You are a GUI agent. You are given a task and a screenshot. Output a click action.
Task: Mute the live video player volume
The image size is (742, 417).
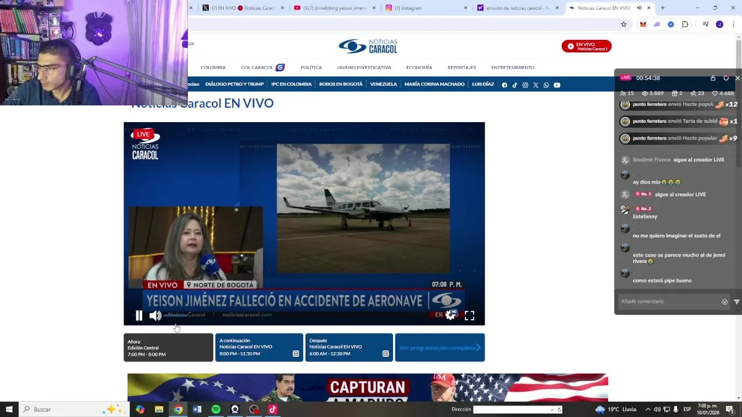click(x=155, y=316)
